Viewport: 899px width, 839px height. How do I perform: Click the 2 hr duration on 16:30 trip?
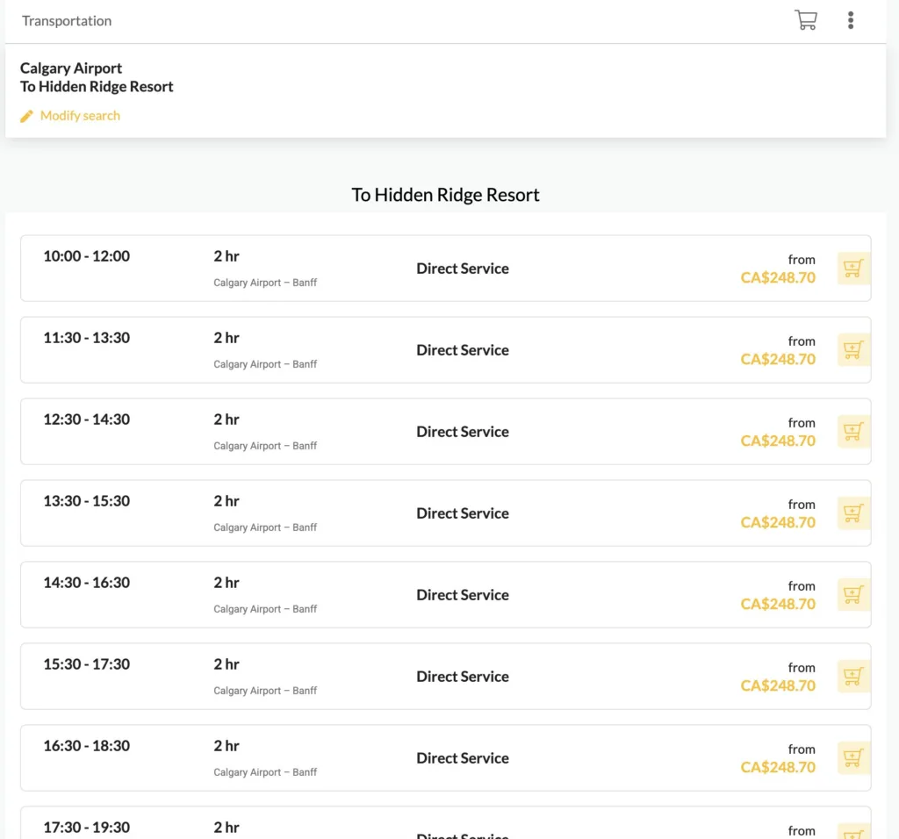tap(227, 746)
